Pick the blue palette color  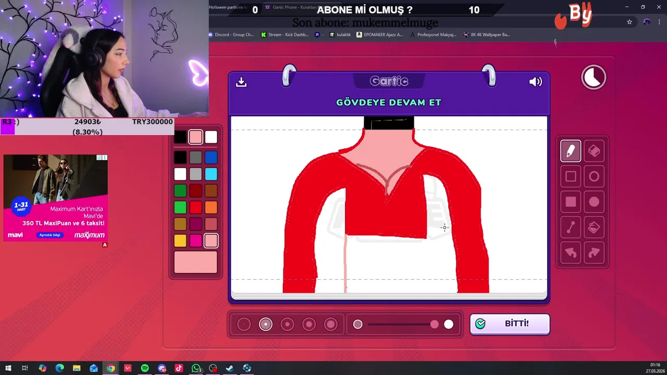point(211,157)
